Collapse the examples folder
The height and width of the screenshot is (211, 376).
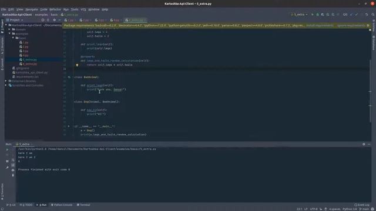[x=9, y=34]
